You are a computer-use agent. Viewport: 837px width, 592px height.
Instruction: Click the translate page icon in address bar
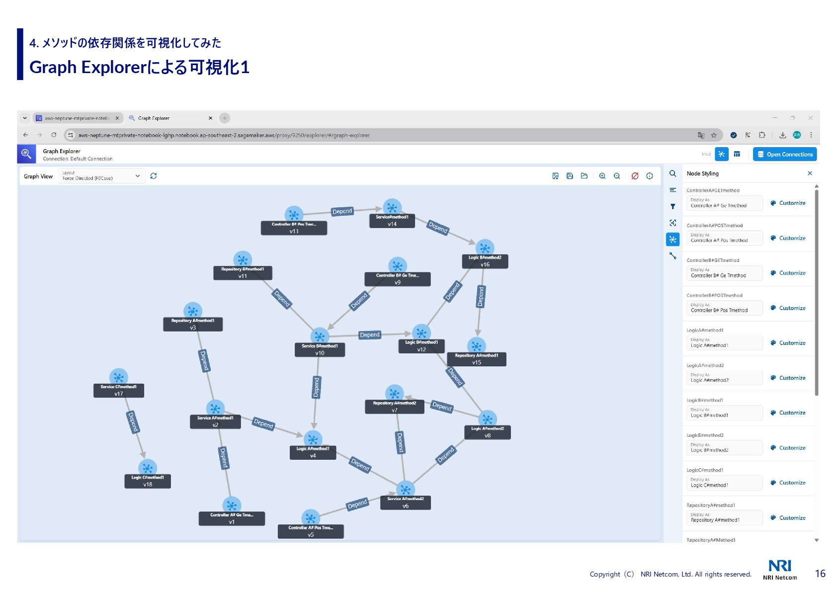click(x=701, y=135)
